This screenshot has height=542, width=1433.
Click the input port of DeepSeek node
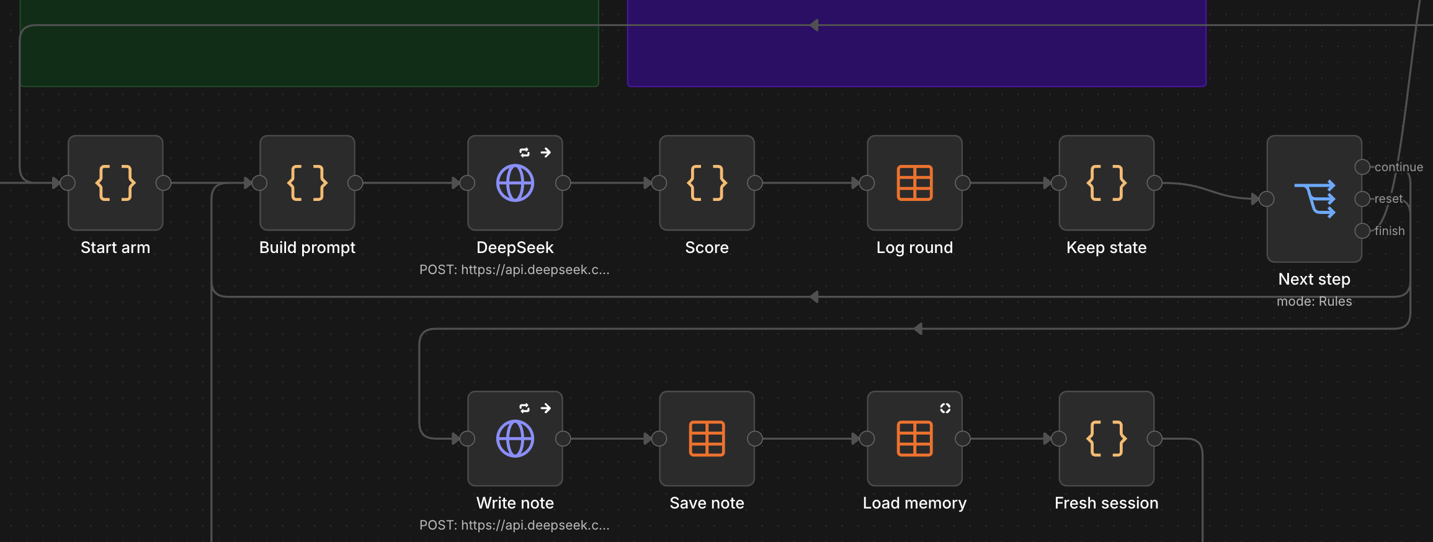click(x=467, y=183)
